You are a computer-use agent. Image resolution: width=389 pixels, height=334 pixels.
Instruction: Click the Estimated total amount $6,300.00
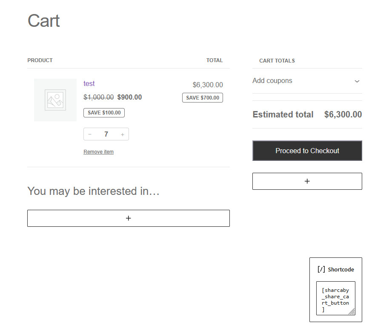[343, 114]
